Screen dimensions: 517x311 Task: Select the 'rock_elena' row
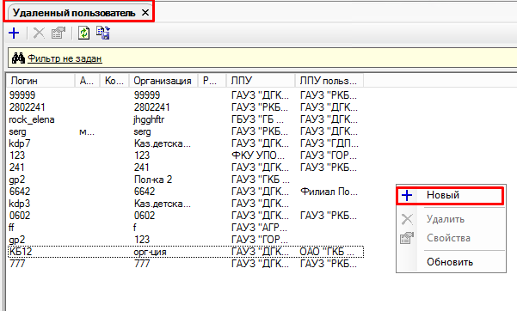pyautogui.click(x=185, y=119)
